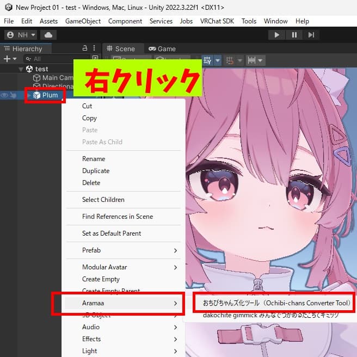Select the Main Camera object
The height and width of the screenshot is (357, 357).
[x=53, y=78]
